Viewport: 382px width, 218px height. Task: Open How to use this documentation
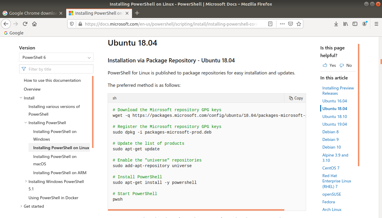pyautogui.click(x=52, y=80)
